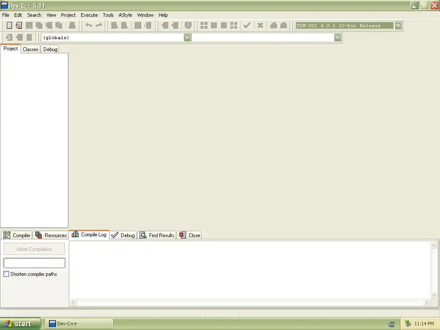The width and height of the screenshot is (440, 330).
Task: Click the New file toolbar icon
Action: [x=9, y=25]
